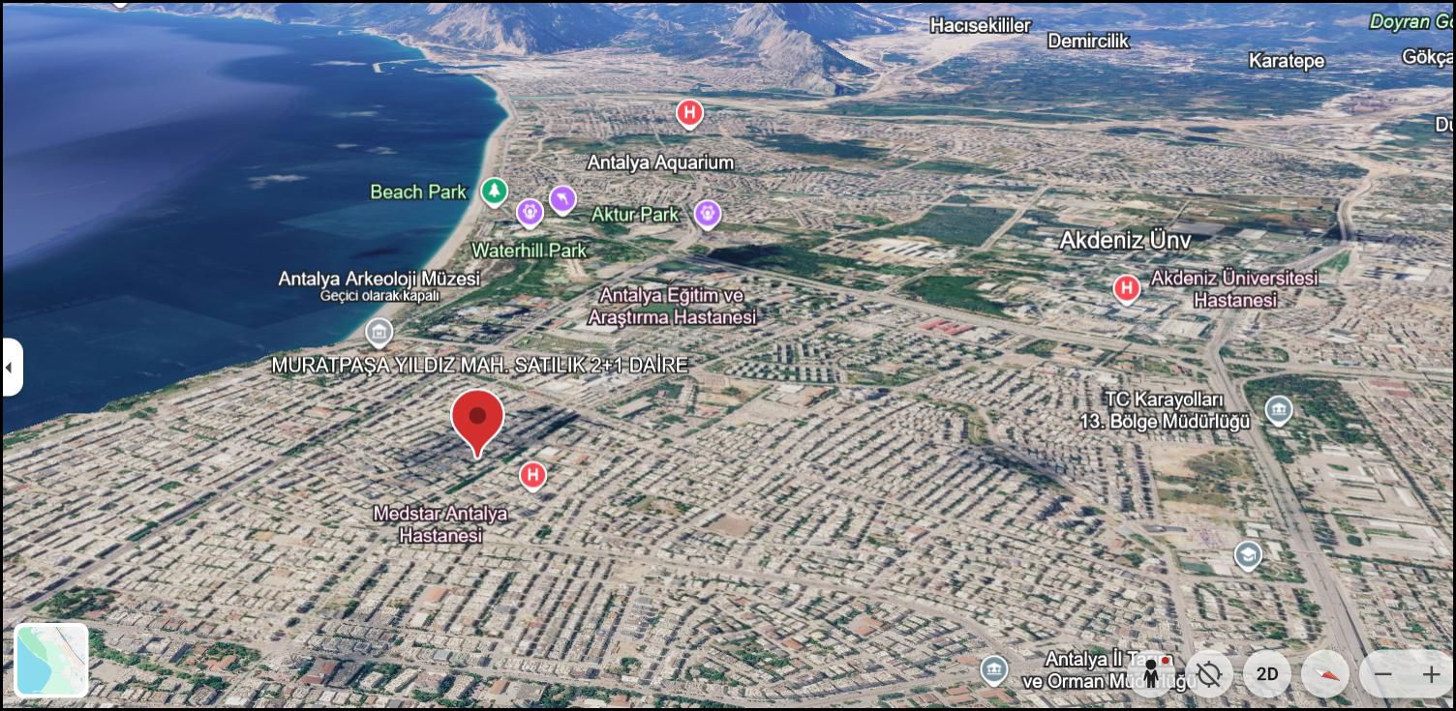1456x711 pixels.
Task: Expand the collapsed side panel arrow
Action: tap(12, 368)
